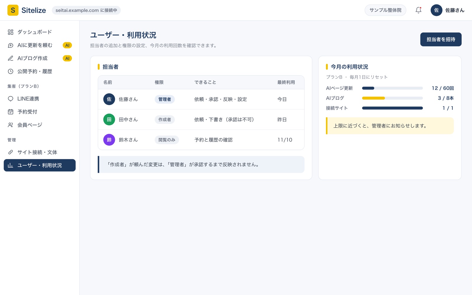Viewport: 472px width, 295px height.
Task: Click 鈴木さん's purple avatar
Action: pos(109,140)
